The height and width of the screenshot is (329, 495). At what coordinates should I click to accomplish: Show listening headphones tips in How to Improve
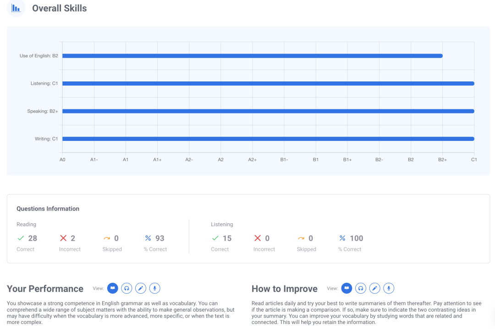tap(361, 288)
